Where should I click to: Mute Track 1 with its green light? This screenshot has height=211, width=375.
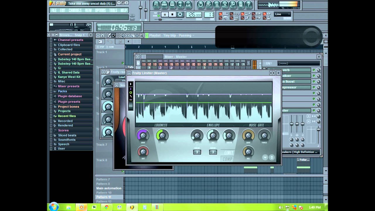pyautogui.click(x=123, y=63)
